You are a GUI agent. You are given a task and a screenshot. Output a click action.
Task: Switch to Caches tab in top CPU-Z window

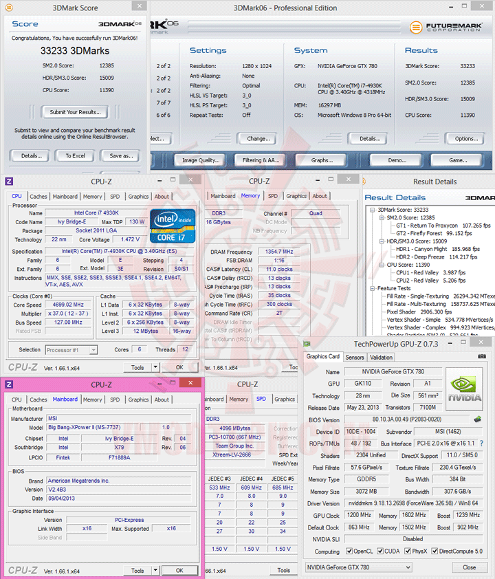click(38, 197)
